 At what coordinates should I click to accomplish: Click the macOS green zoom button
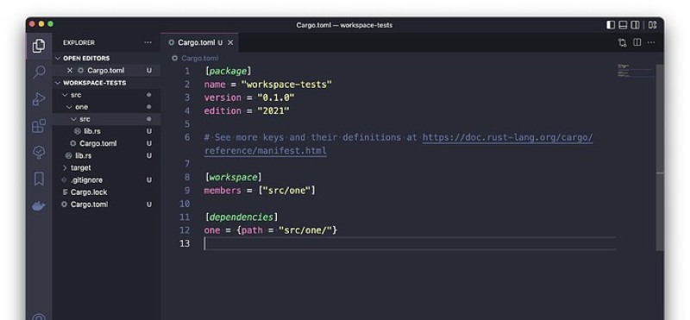51,24
